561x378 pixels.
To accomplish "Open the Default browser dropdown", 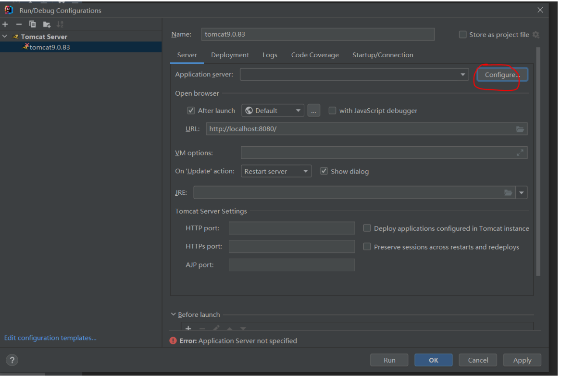I will [273, 111].
